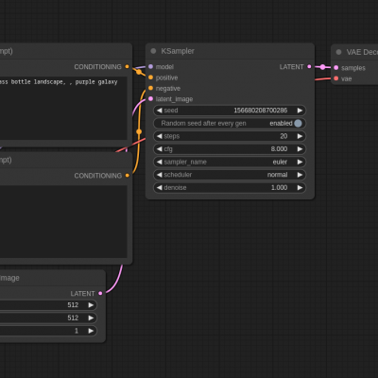
Task: Increase the lower 512 value with its right arrow
Action: click(x=91, y=318)
